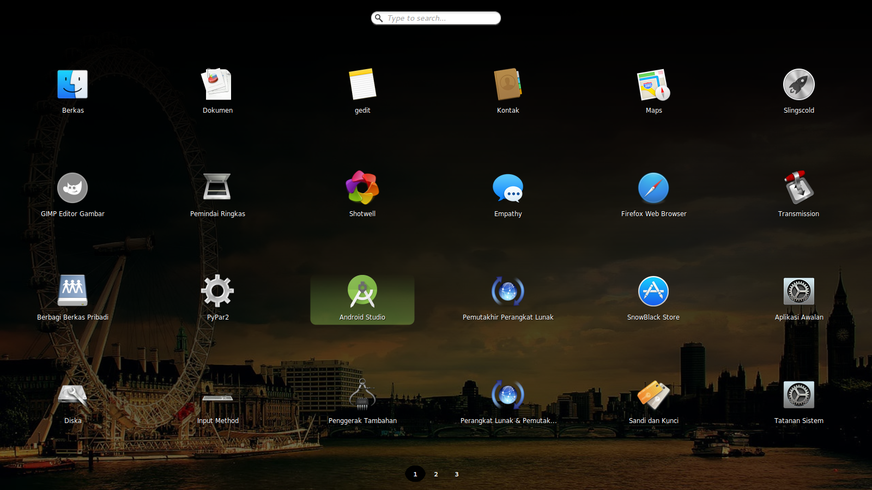The height and width of the screenshot is (490, 872).
Task: Open Slingscold launcher
Action: coord(798,84)
